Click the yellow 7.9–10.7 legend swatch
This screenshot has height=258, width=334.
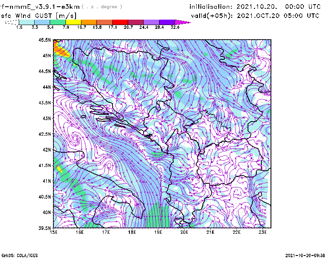click(73, 22)
